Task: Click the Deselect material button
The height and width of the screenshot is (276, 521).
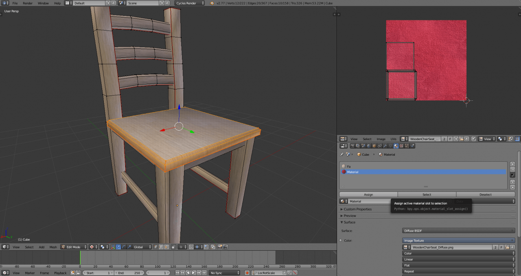Action: (485, 195)
